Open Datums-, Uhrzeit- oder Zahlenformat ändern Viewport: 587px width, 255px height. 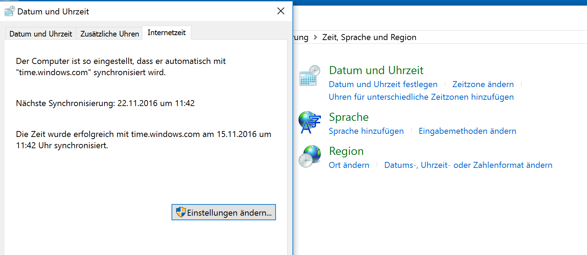468,165
